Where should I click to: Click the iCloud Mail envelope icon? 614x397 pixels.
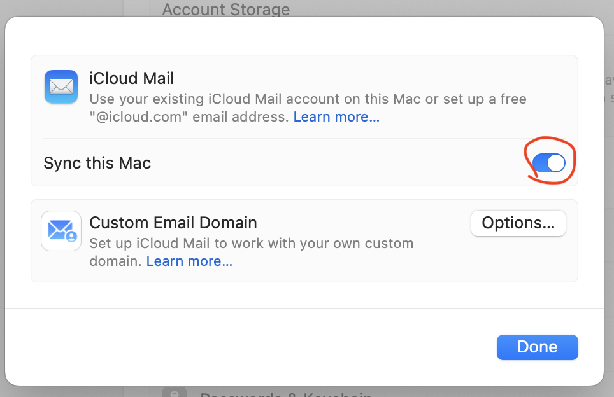pos(61,87)
